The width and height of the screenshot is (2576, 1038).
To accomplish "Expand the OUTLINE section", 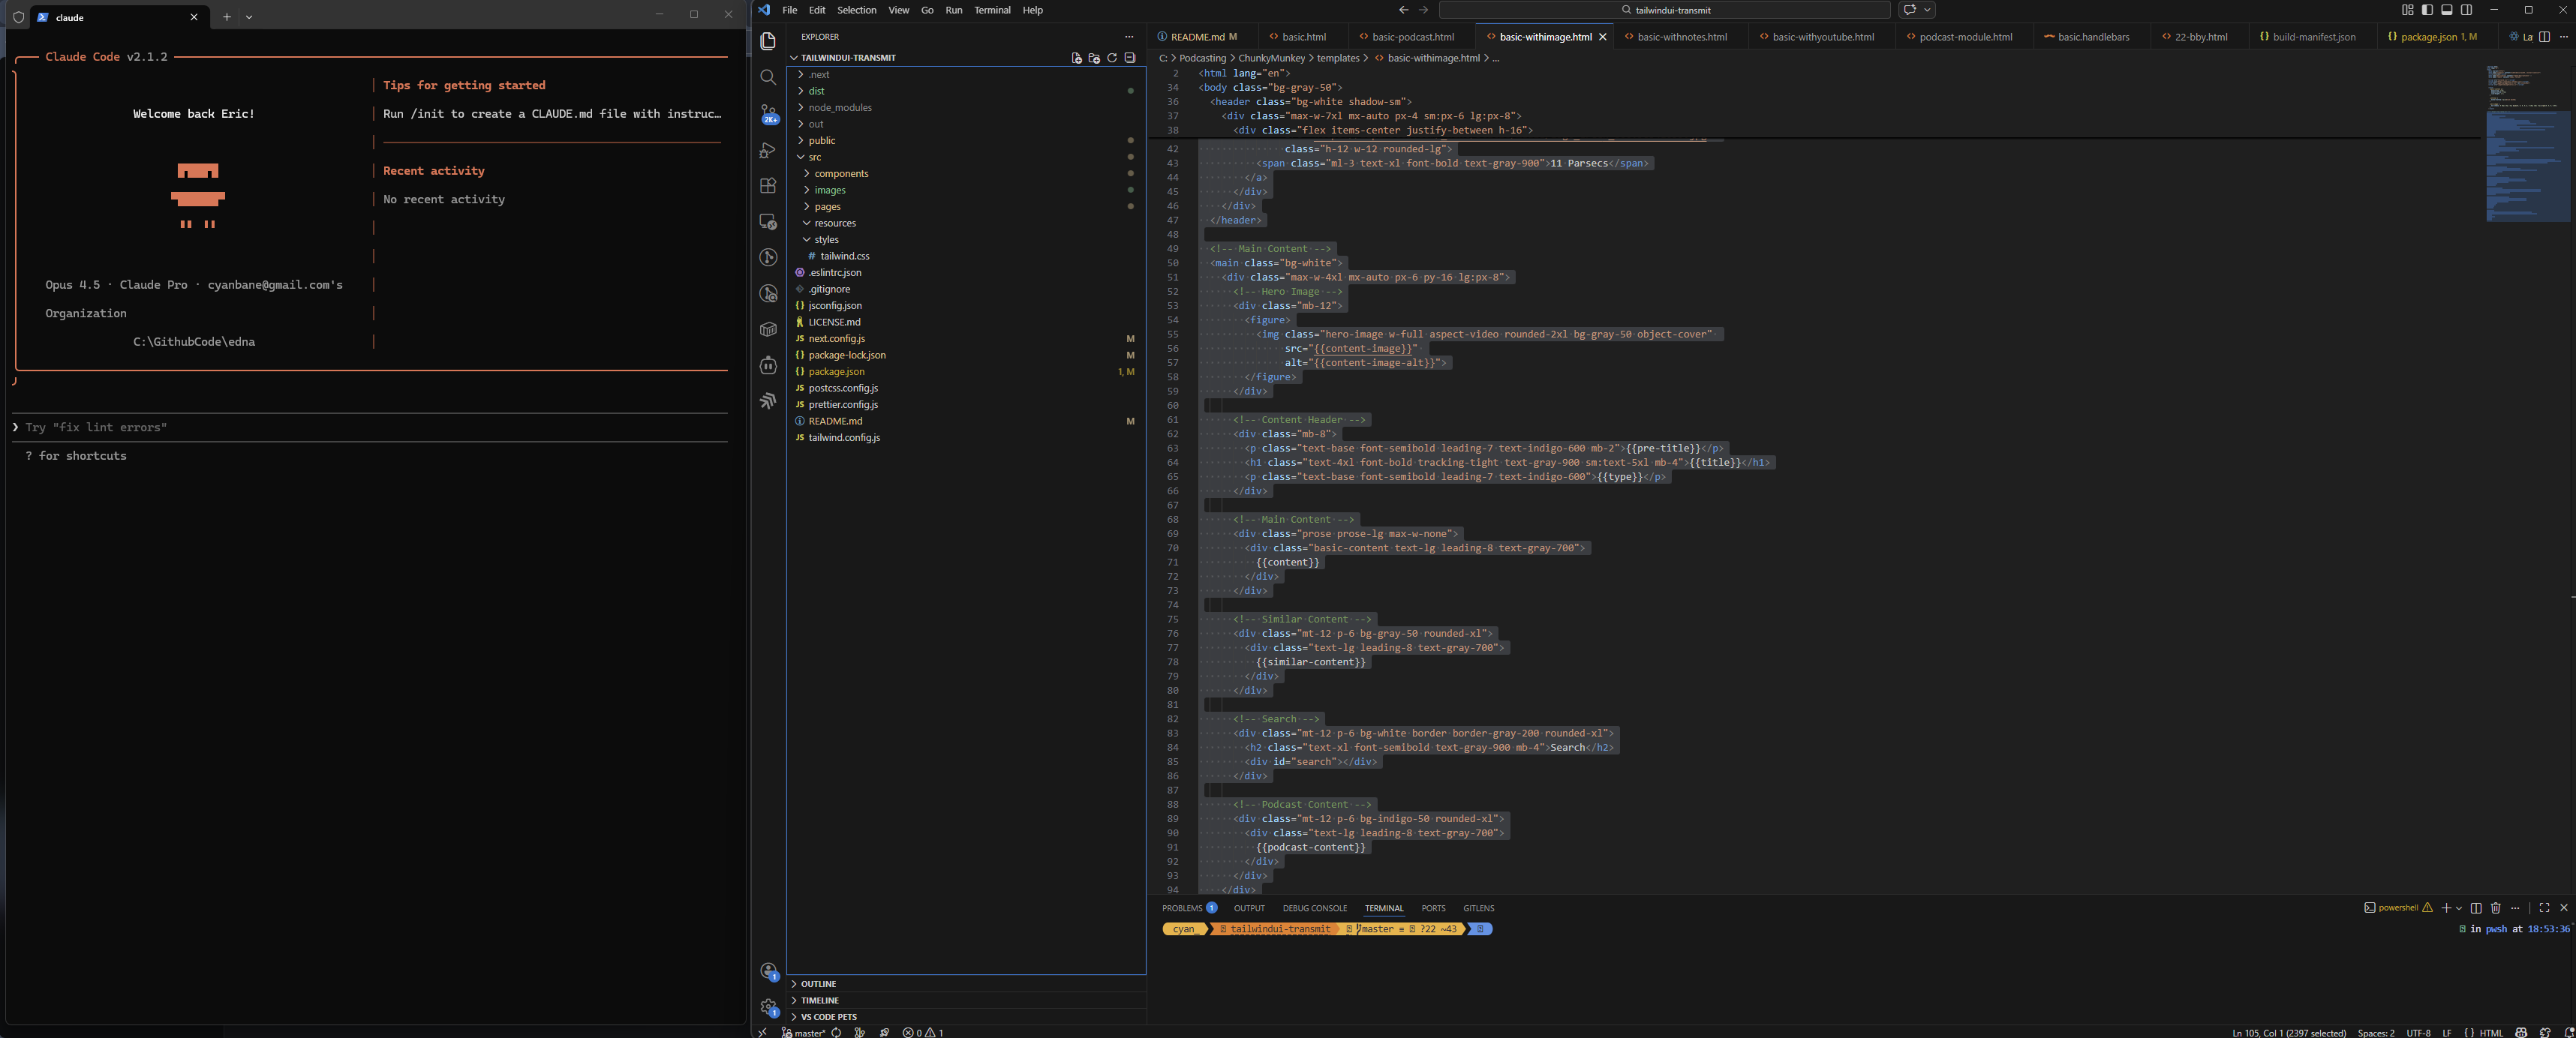I will tap(818, 984).
